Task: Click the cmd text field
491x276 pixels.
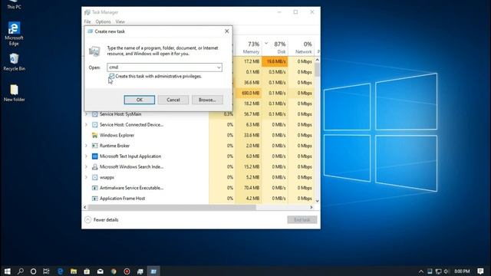Action: point(162,67)
